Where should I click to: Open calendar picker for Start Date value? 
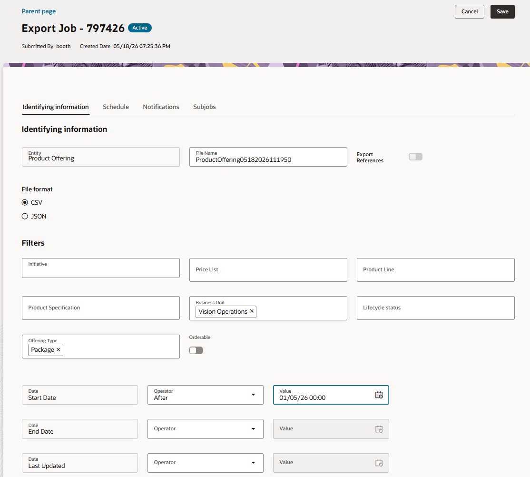(x=379, y=395)
